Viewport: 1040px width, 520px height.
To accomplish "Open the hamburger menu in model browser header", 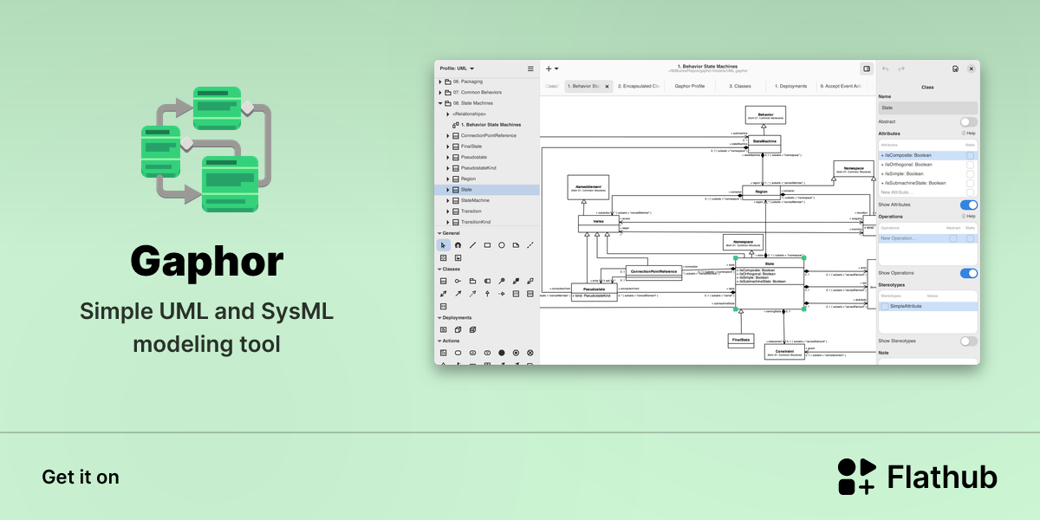I will [x=530, y=68].
